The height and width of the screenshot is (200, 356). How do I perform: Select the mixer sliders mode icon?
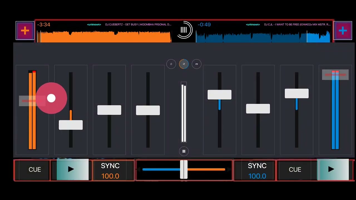coord(184,64)
